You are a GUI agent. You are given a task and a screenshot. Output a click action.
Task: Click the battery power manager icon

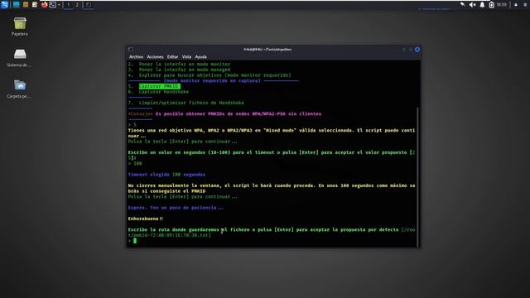[491, 5]
